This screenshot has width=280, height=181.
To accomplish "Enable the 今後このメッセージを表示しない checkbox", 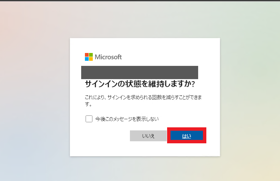I will click(89, 119).
